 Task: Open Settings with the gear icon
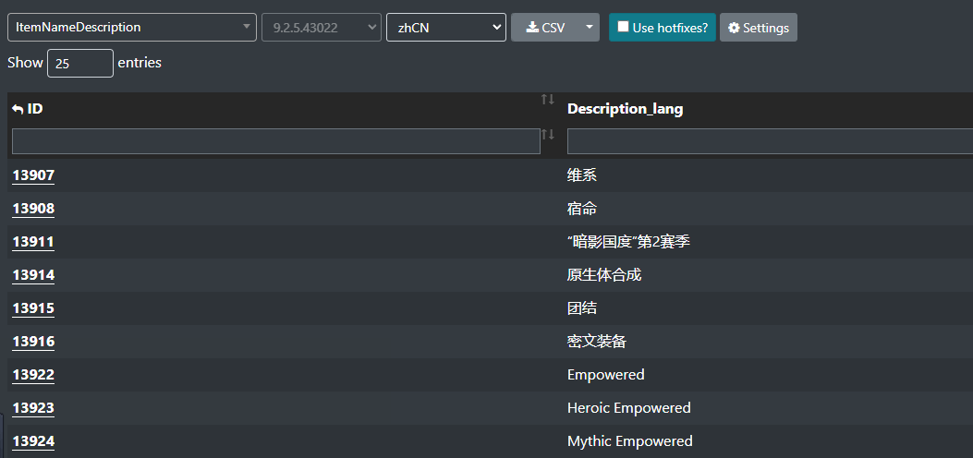pos(759,28)
